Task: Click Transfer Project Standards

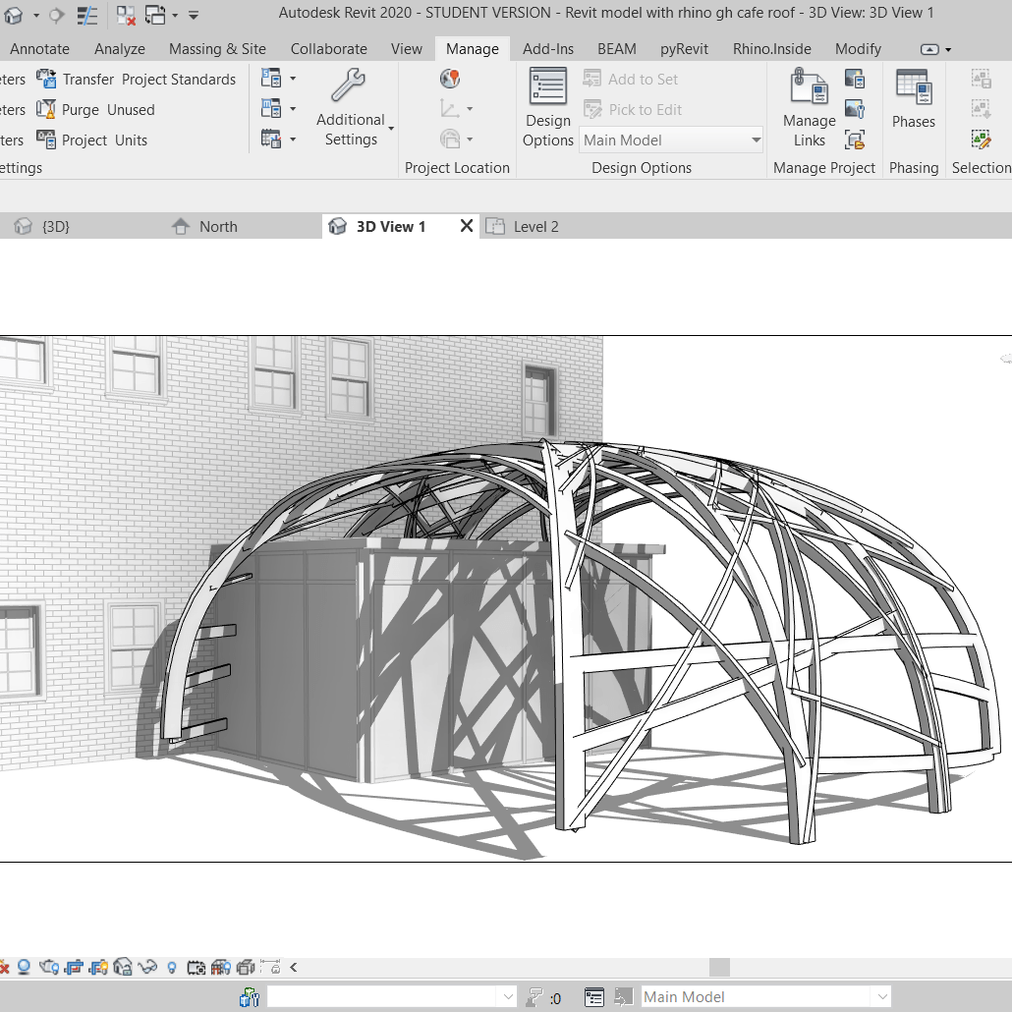Action: click(x=137, y=80)
